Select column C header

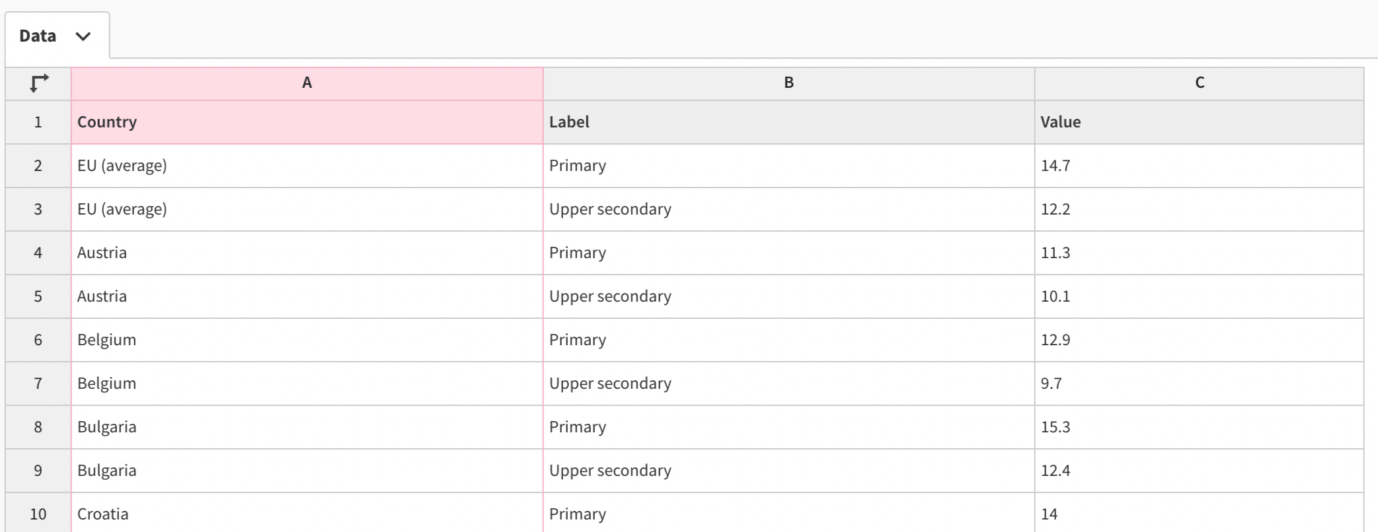coord(1199,83)
